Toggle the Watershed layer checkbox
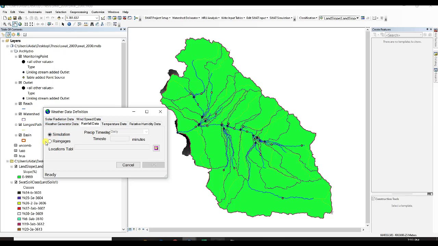This screenshot has width=438, height=246. coord(20,114)
